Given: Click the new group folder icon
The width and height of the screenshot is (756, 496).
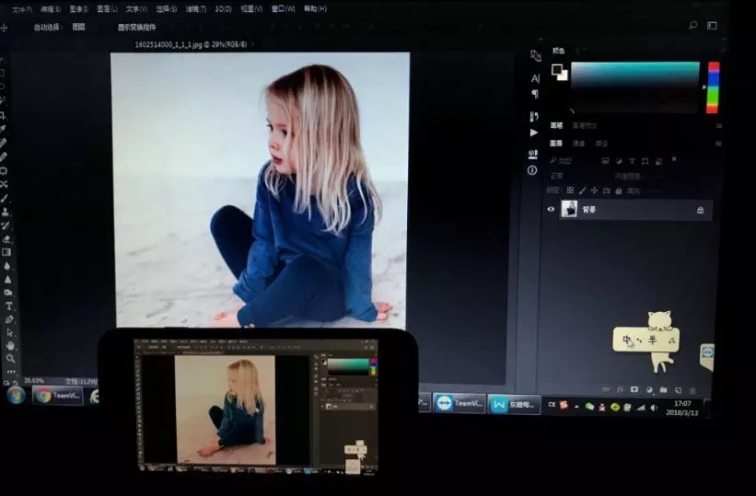Looking at the screenshot, I should tap(663, 390).
